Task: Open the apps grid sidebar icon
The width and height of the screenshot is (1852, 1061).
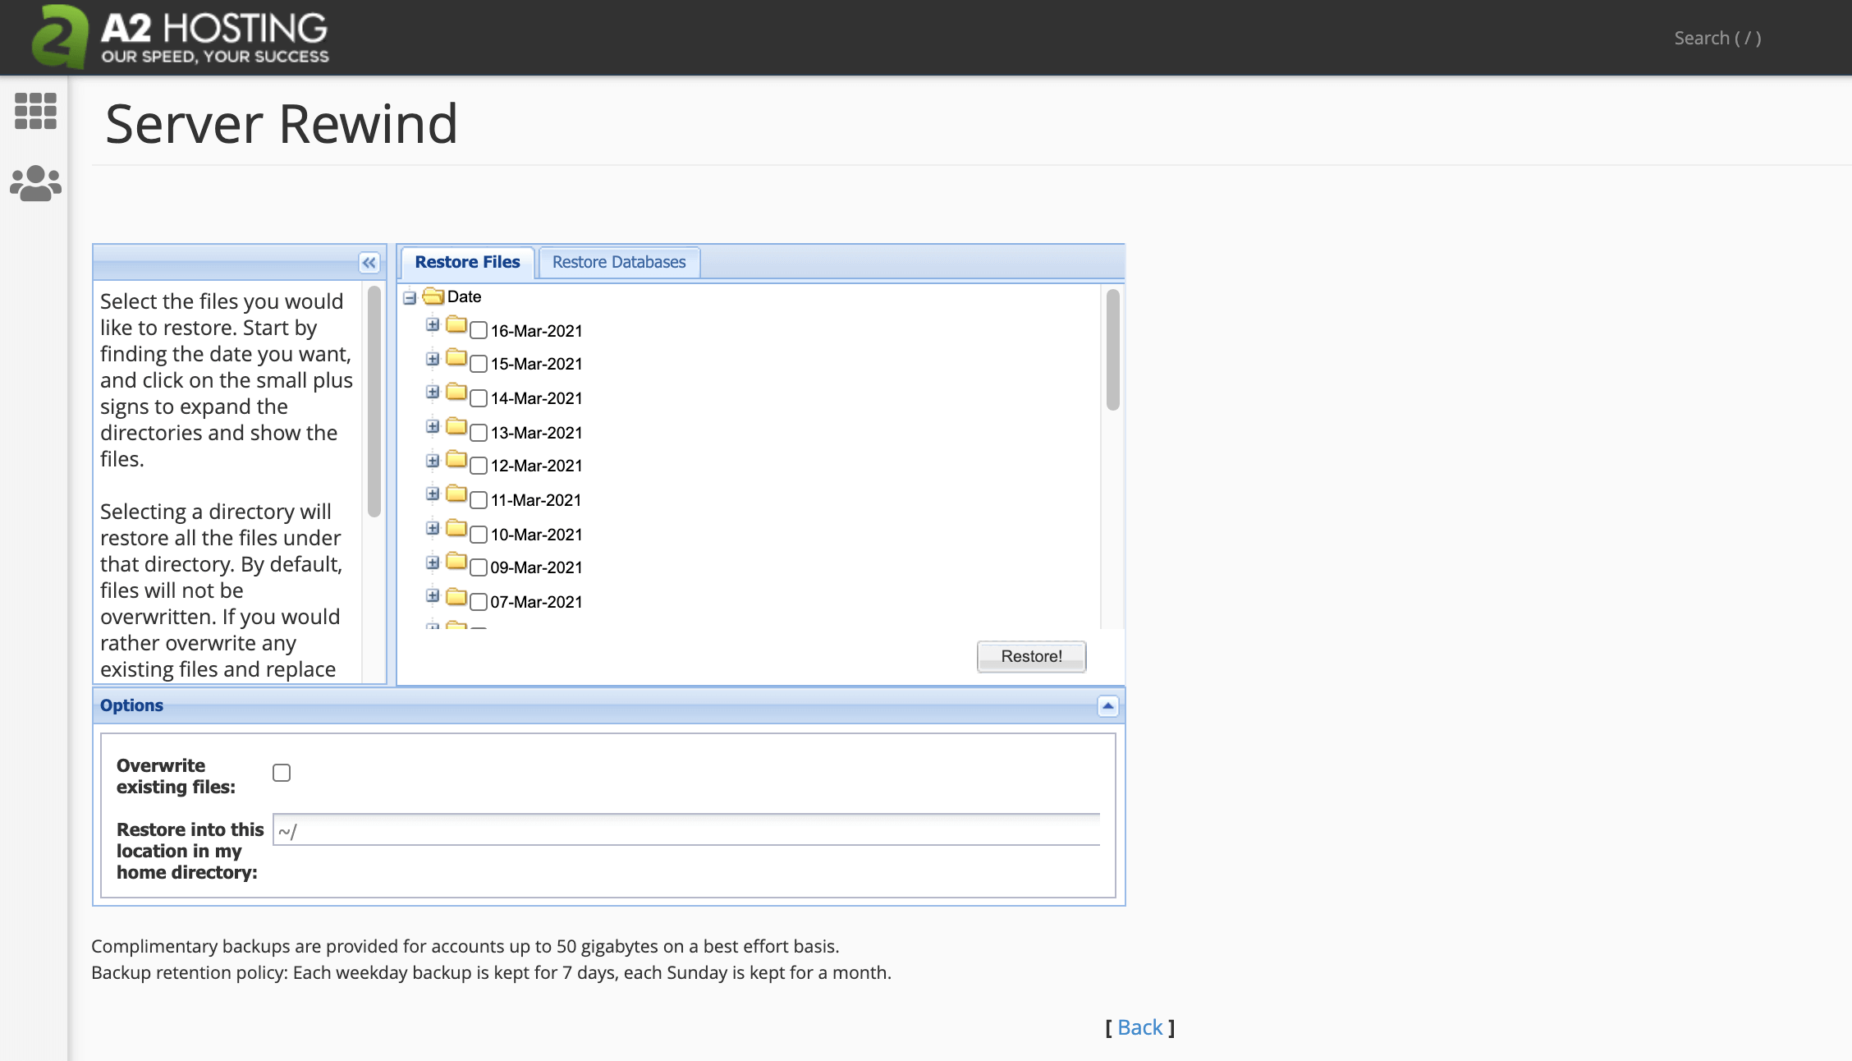Action: click(35, 111)
